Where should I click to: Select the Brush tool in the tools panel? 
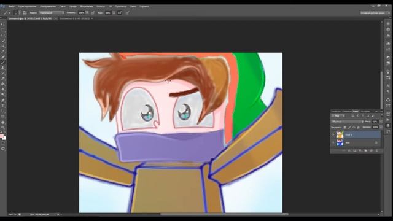tap(3, 63)
